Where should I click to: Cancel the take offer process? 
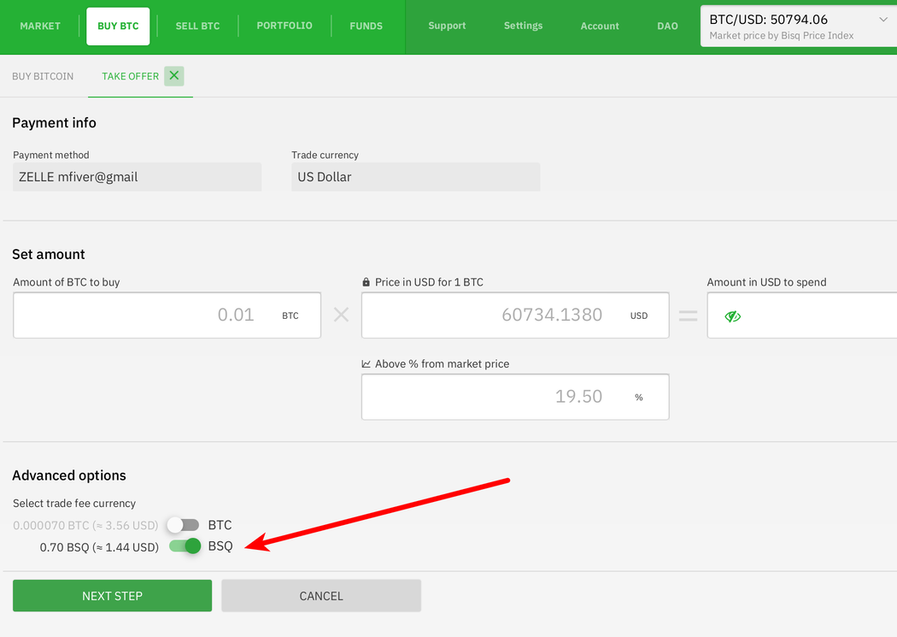tap(321, 596)
